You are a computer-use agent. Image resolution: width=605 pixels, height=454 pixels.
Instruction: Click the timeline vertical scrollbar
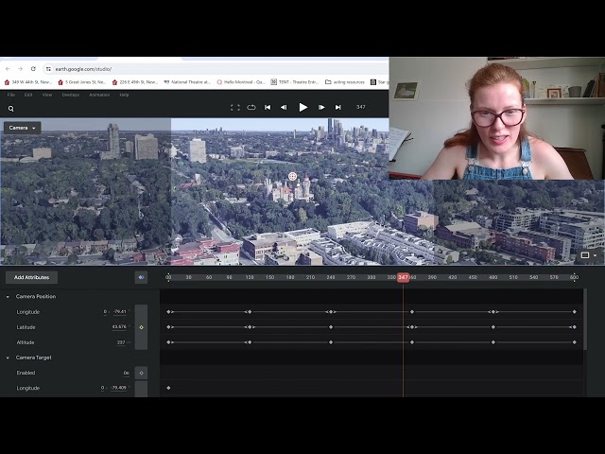(x=585, y=320)
